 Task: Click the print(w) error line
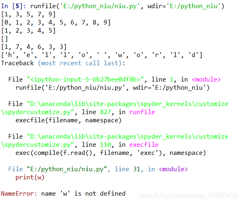(30, 177)
